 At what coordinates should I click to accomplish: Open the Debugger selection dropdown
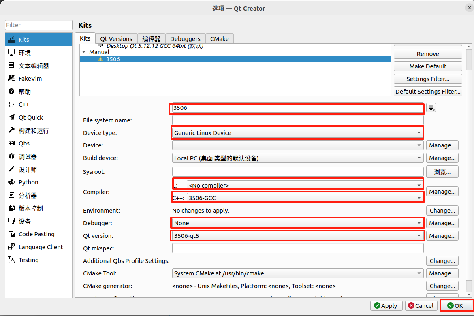click(297, 223)
